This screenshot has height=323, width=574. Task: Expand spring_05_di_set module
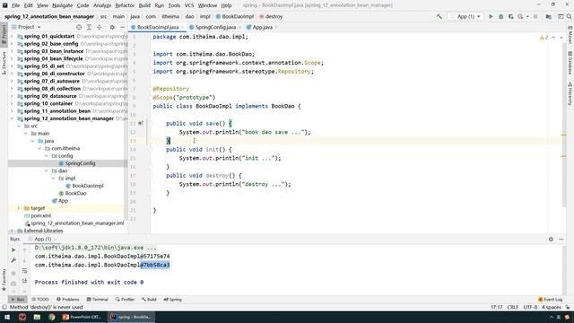coord(12,66)
